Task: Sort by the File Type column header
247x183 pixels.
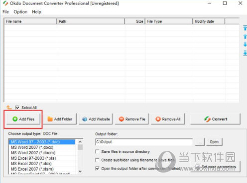Action: pyautogui.click(x=169, y=21)
